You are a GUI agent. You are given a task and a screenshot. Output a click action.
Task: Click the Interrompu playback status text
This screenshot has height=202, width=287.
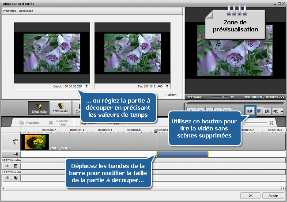click(195, 97)
